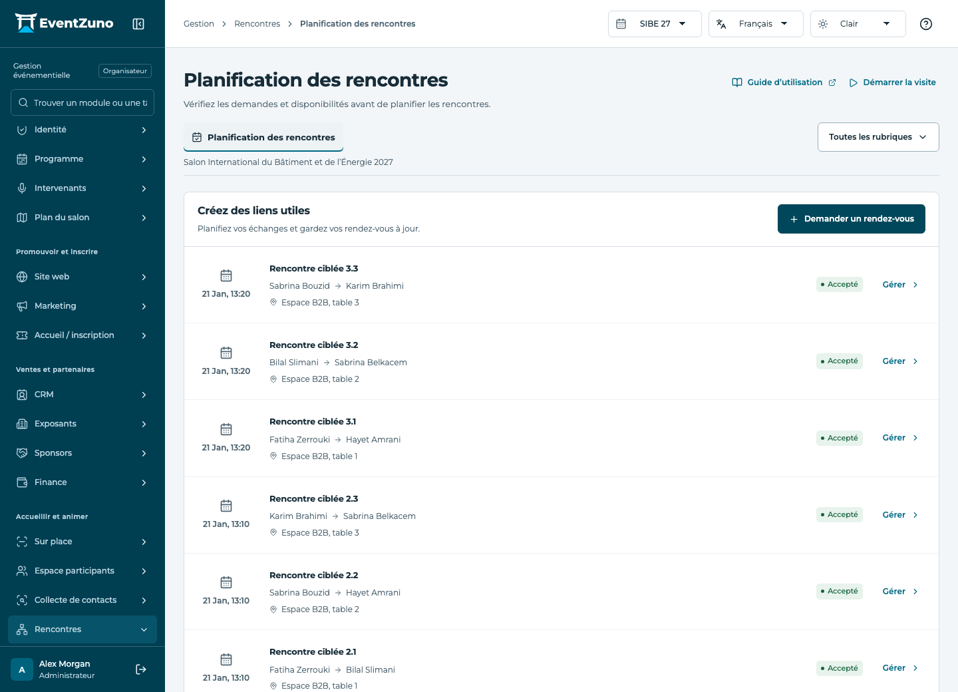
Task: Click the Intervenants microphone icon
Action: (x=22, y=188)
